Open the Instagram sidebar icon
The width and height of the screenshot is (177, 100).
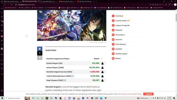coord(2,36)
